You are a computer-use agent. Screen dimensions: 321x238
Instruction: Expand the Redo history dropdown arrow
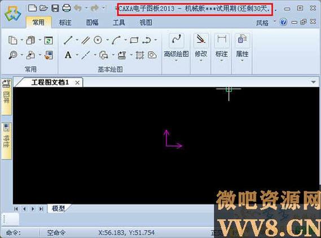click(x=104, y=8)
